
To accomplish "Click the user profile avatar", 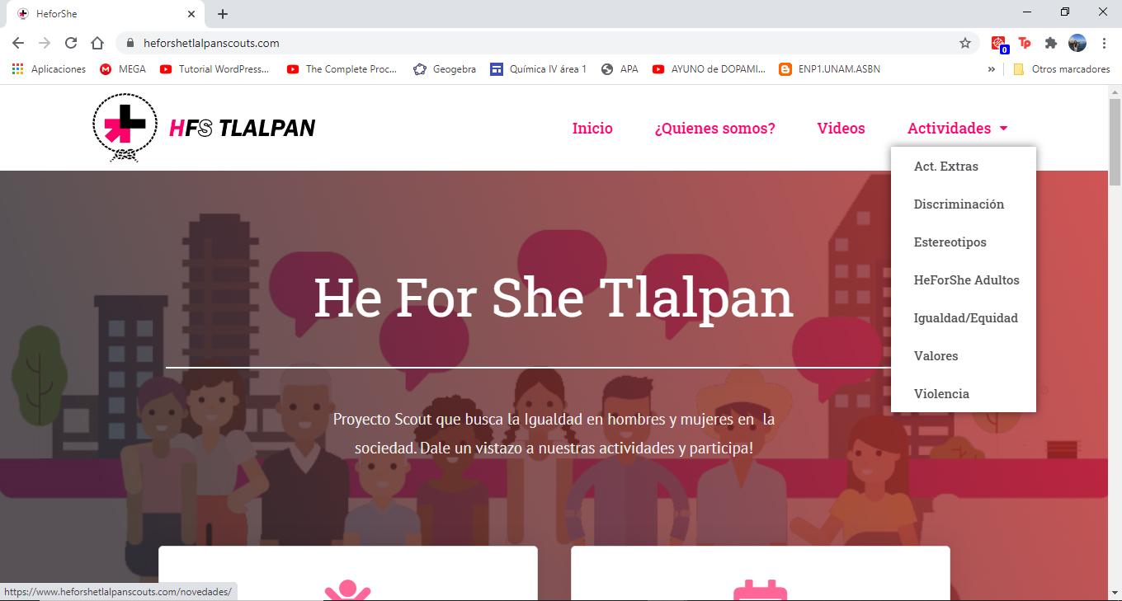I will (x=1077, y=43).
